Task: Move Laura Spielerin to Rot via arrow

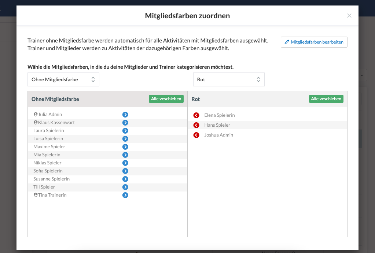Action: point(125,131)
